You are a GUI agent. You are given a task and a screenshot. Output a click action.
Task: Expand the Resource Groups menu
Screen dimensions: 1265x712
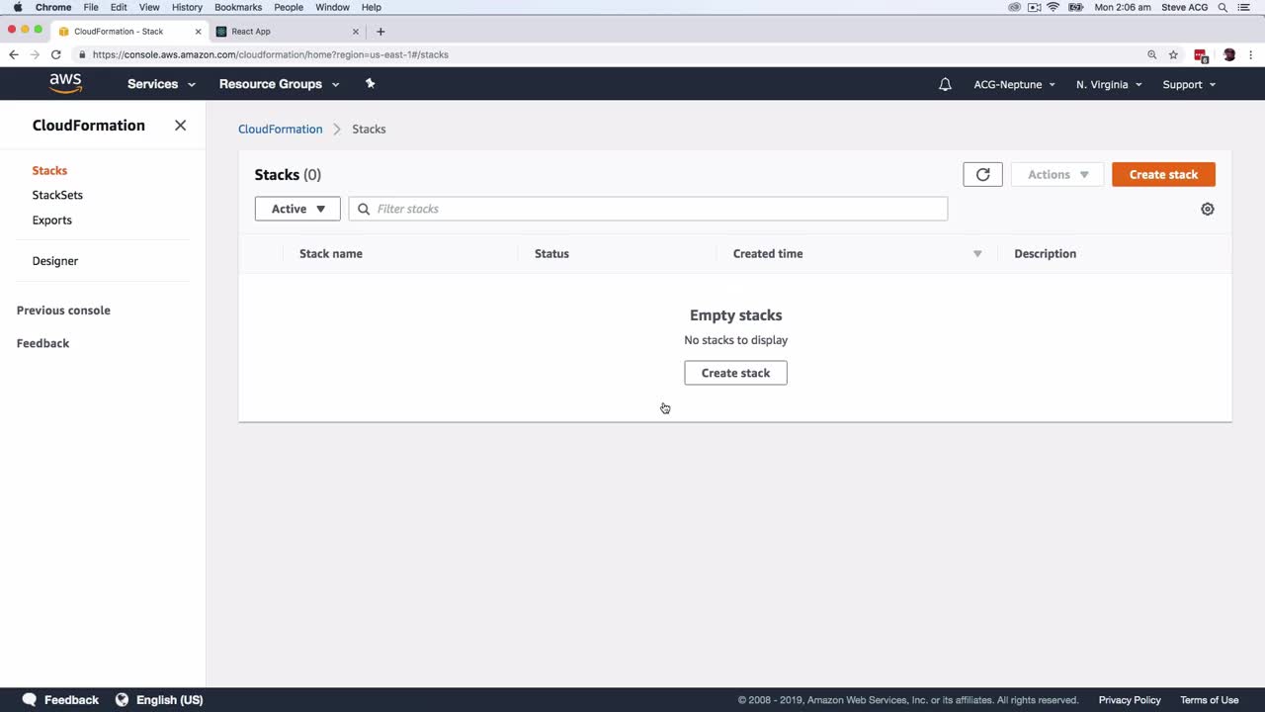point(279,84)
